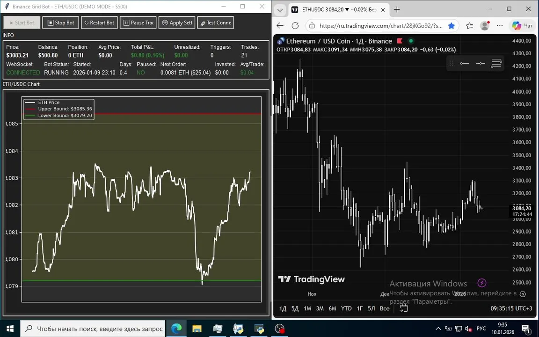This screenshot has width=539, height=337.
Task: Click the Windows taskbar search box
Action: tap(93, 329)
